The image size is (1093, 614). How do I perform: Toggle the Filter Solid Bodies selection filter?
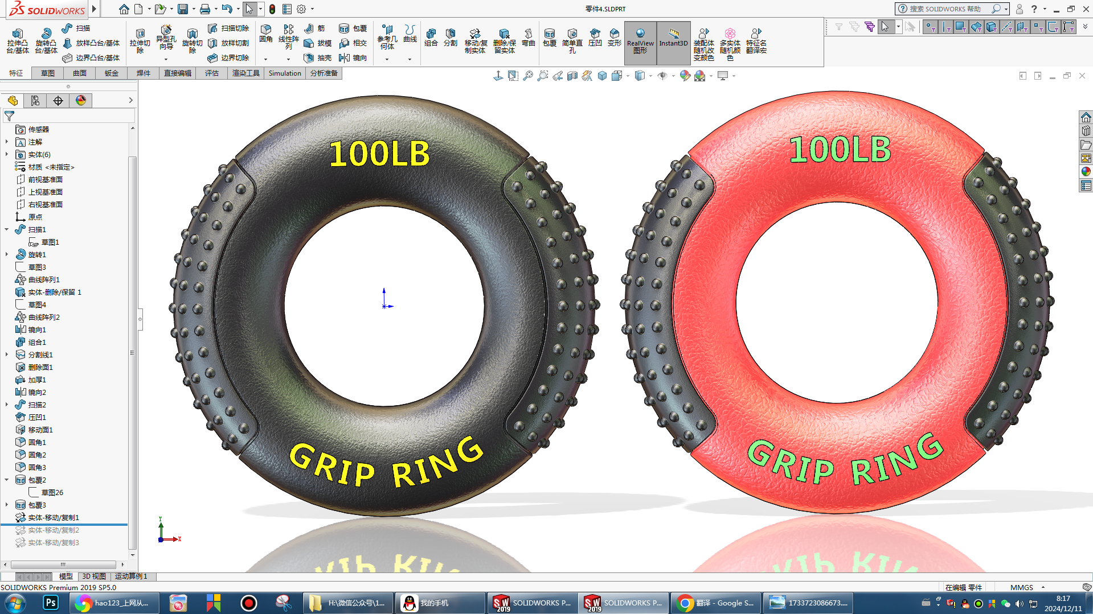(x=992, y=27)
